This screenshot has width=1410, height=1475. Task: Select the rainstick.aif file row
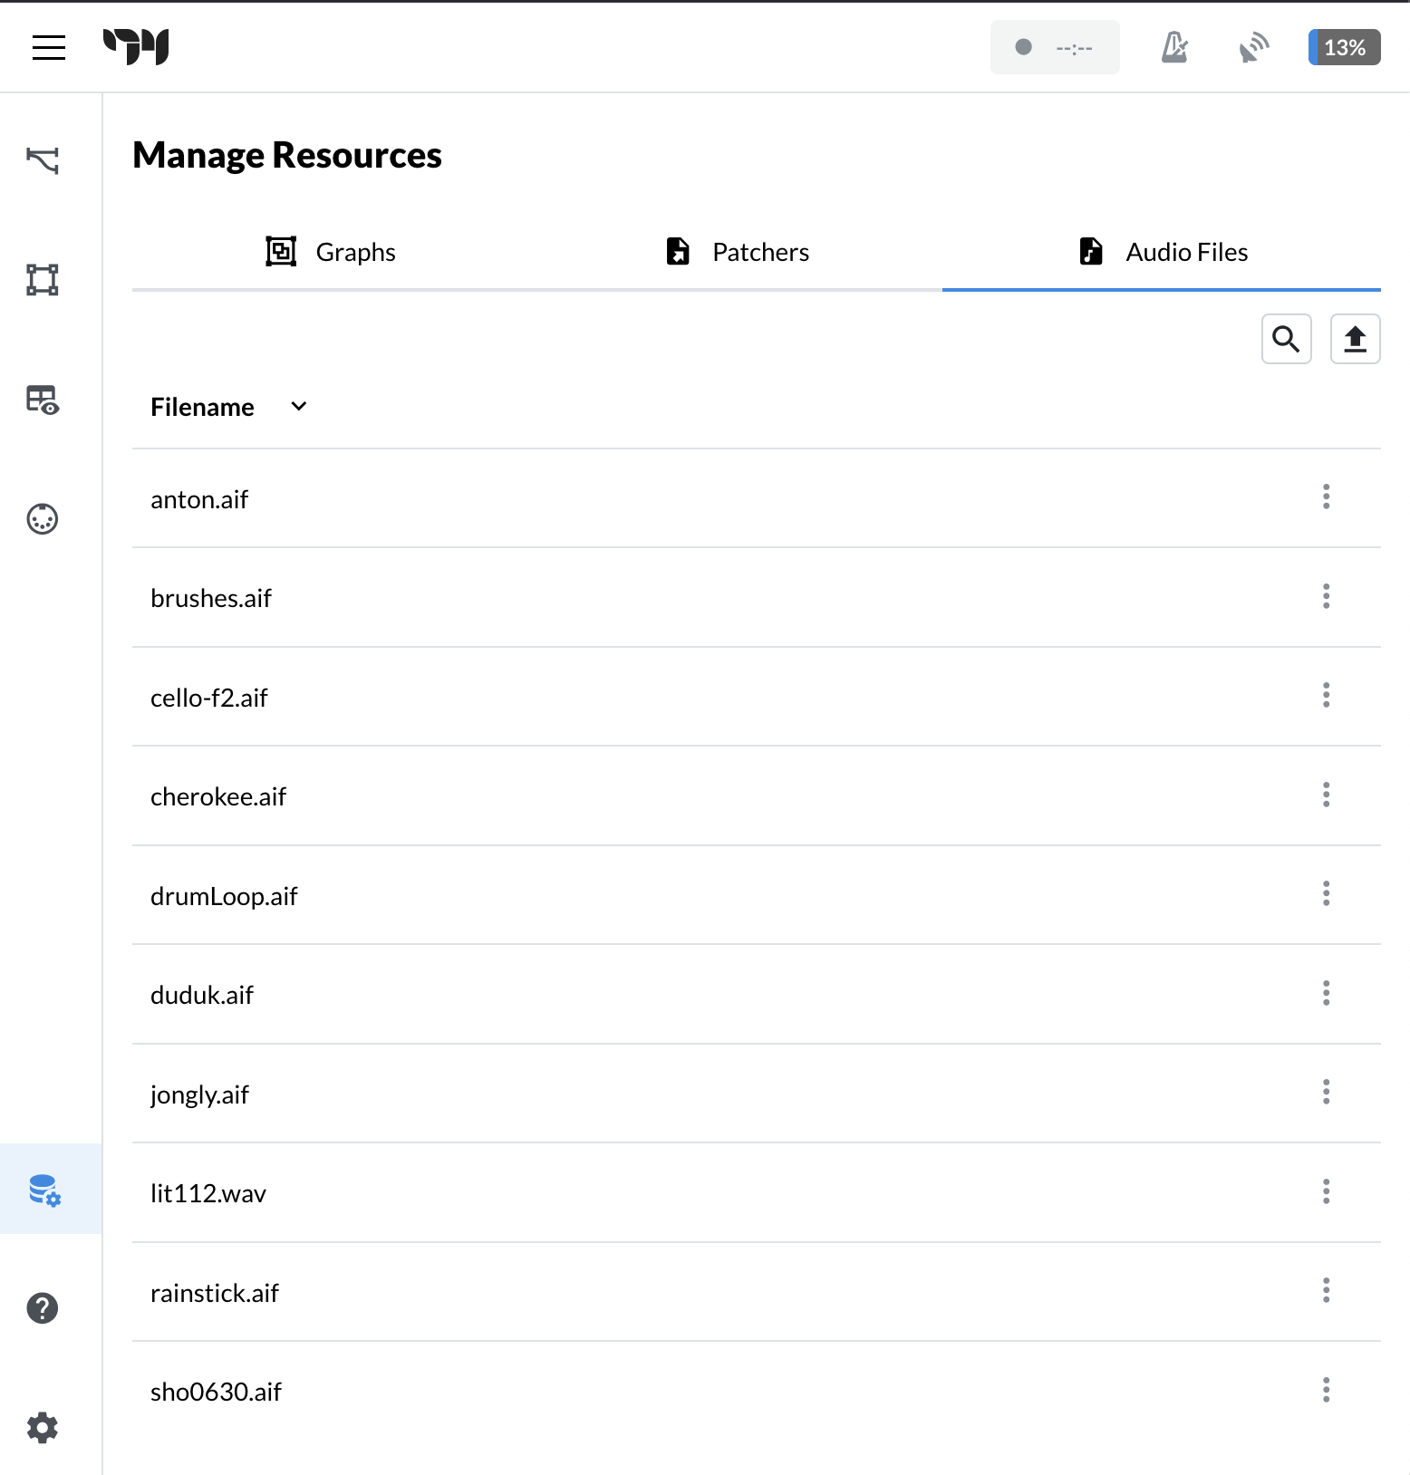point(757,1292)
